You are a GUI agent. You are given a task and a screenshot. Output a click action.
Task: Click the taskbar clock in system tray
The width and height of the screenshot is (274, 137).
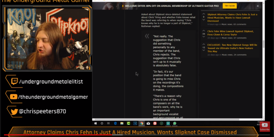tap(259, 123)
